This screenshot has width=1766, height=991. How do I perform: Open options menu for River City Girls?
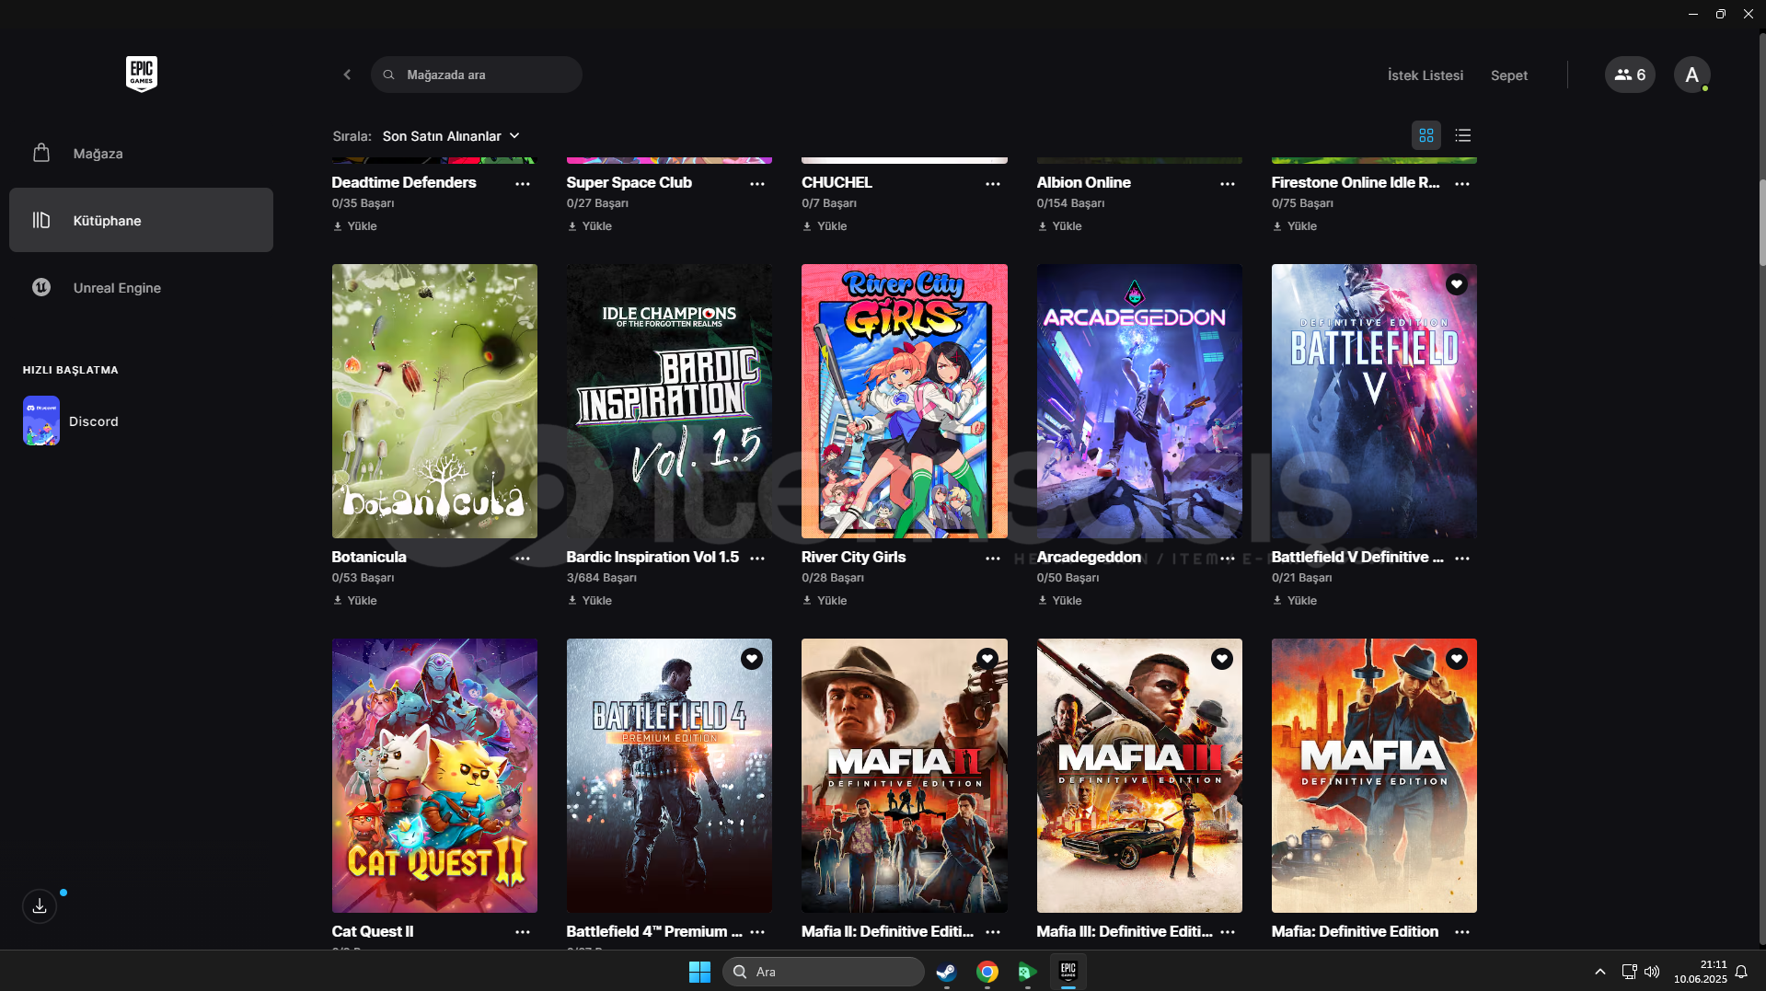(x=993, y=559)
